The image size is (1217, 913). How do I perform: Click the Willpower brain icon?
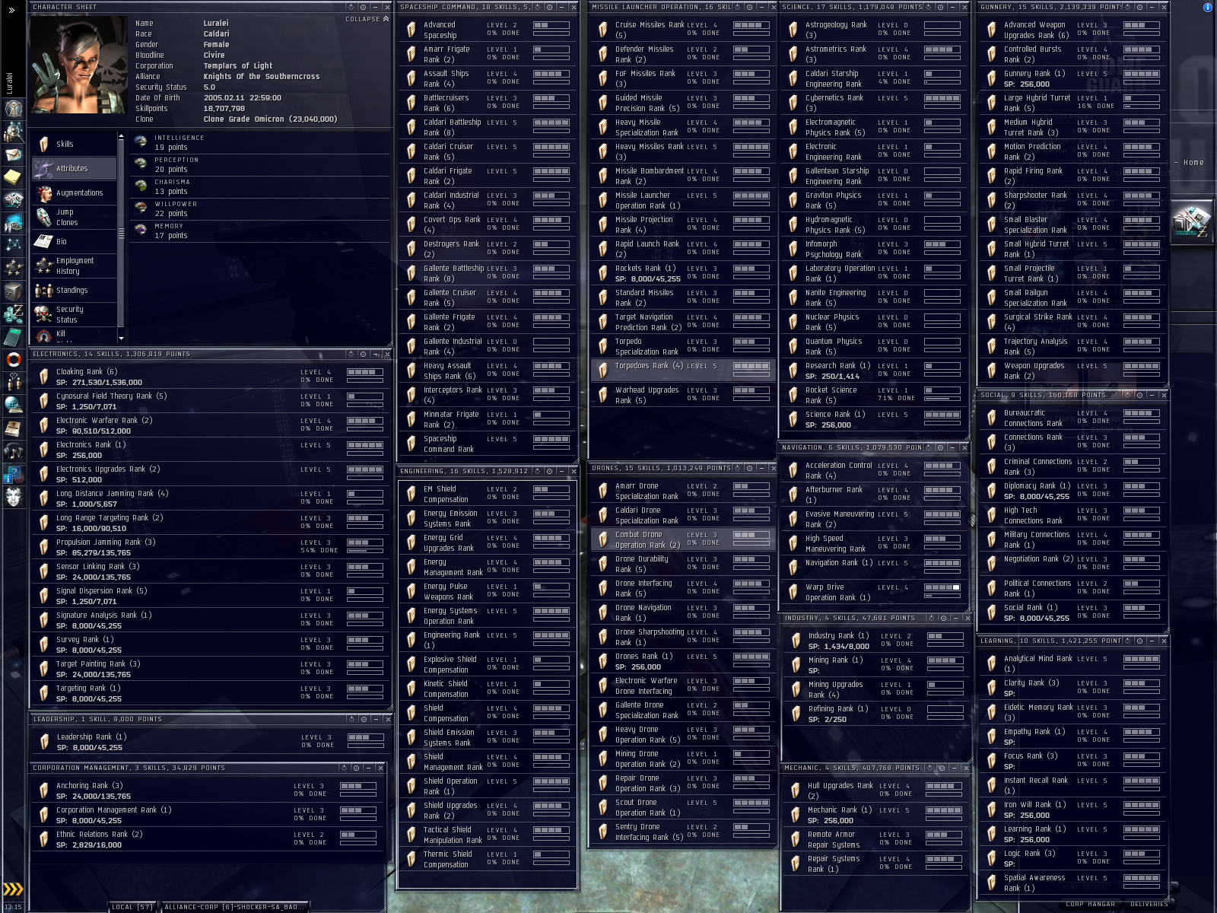click(141, 208)
